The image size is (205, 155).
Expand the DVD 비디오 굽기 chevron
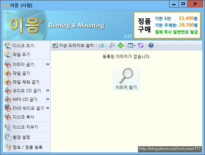pos(48,108)
